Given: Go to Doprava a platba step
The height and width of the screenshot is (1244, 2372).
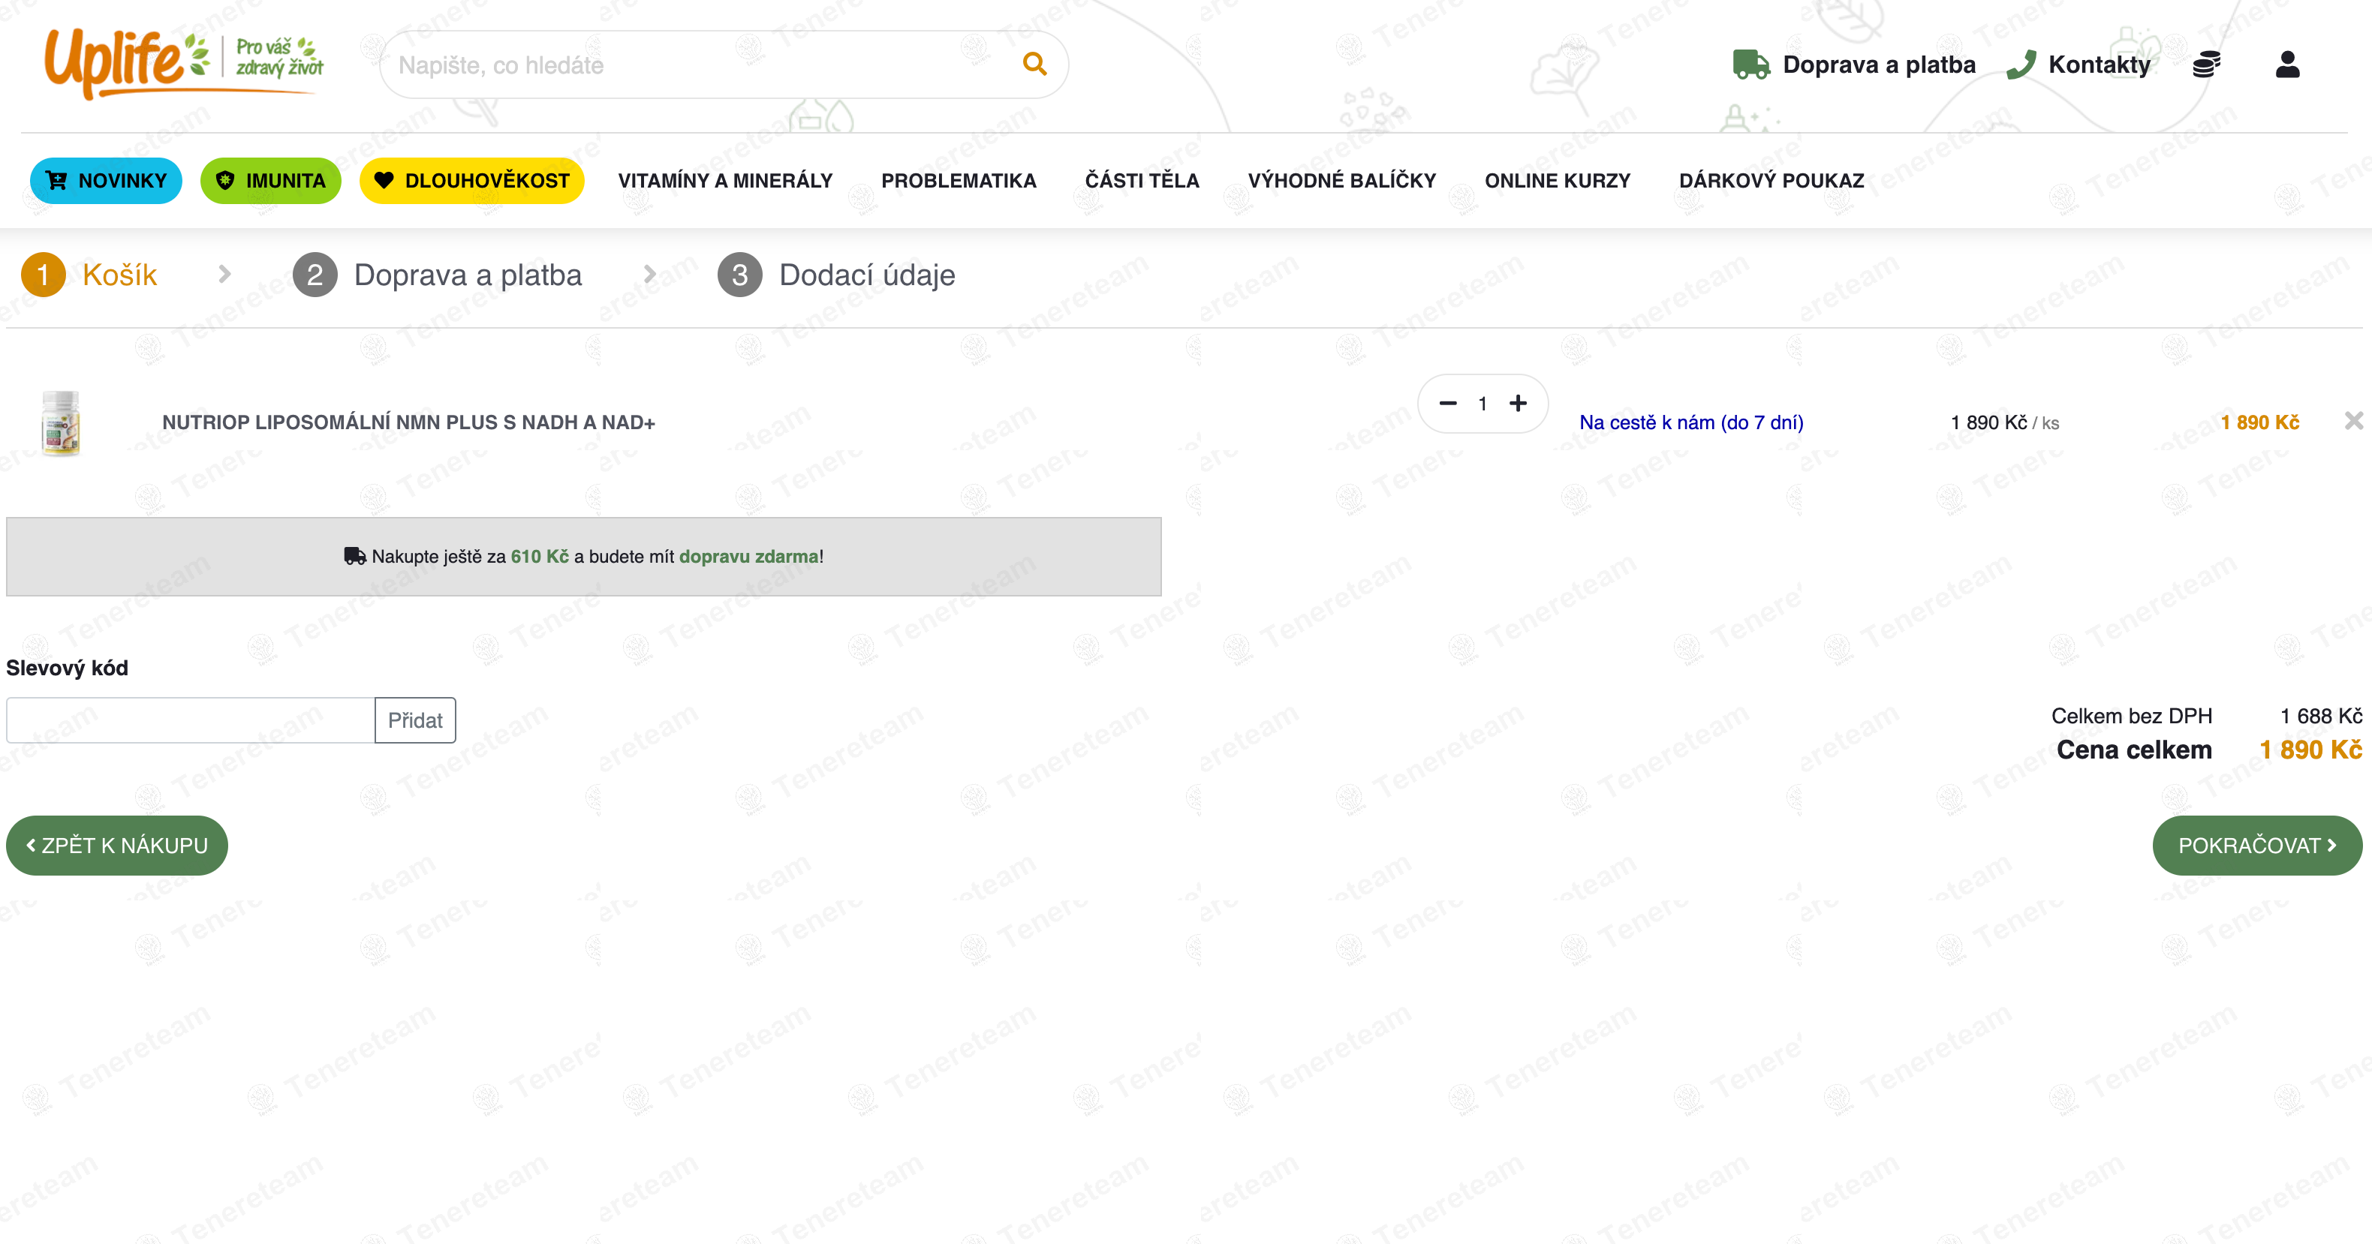Looking at the screenshot, I should point(438,274).
